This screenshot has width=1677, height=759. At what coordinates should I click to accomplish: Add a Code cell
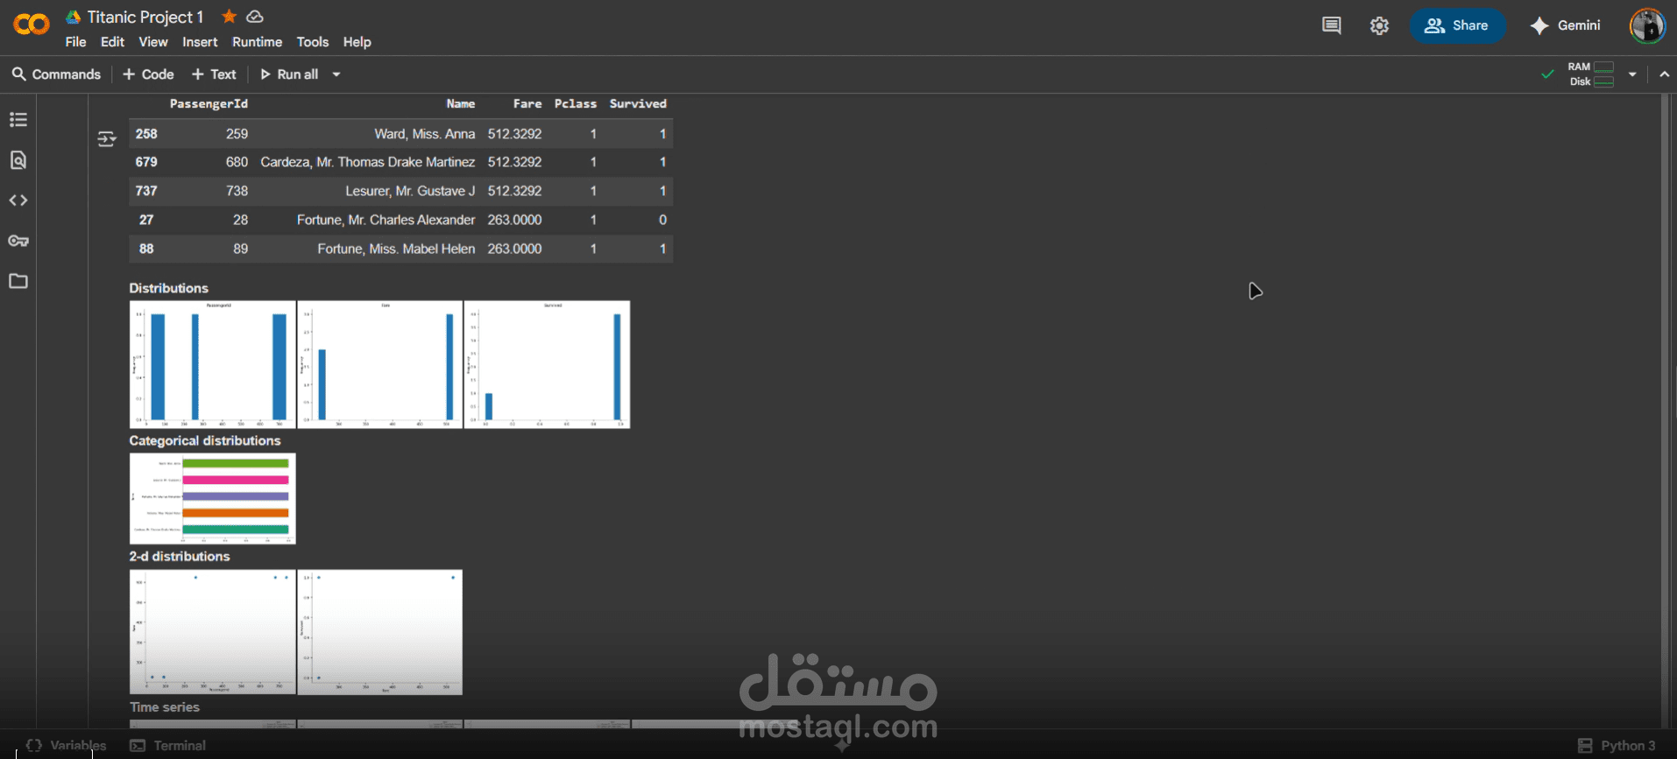point(148,74)
